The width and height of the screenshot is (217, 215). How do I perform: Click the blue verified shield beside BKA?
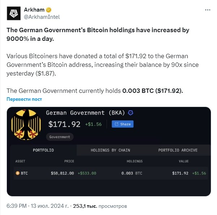131,113
